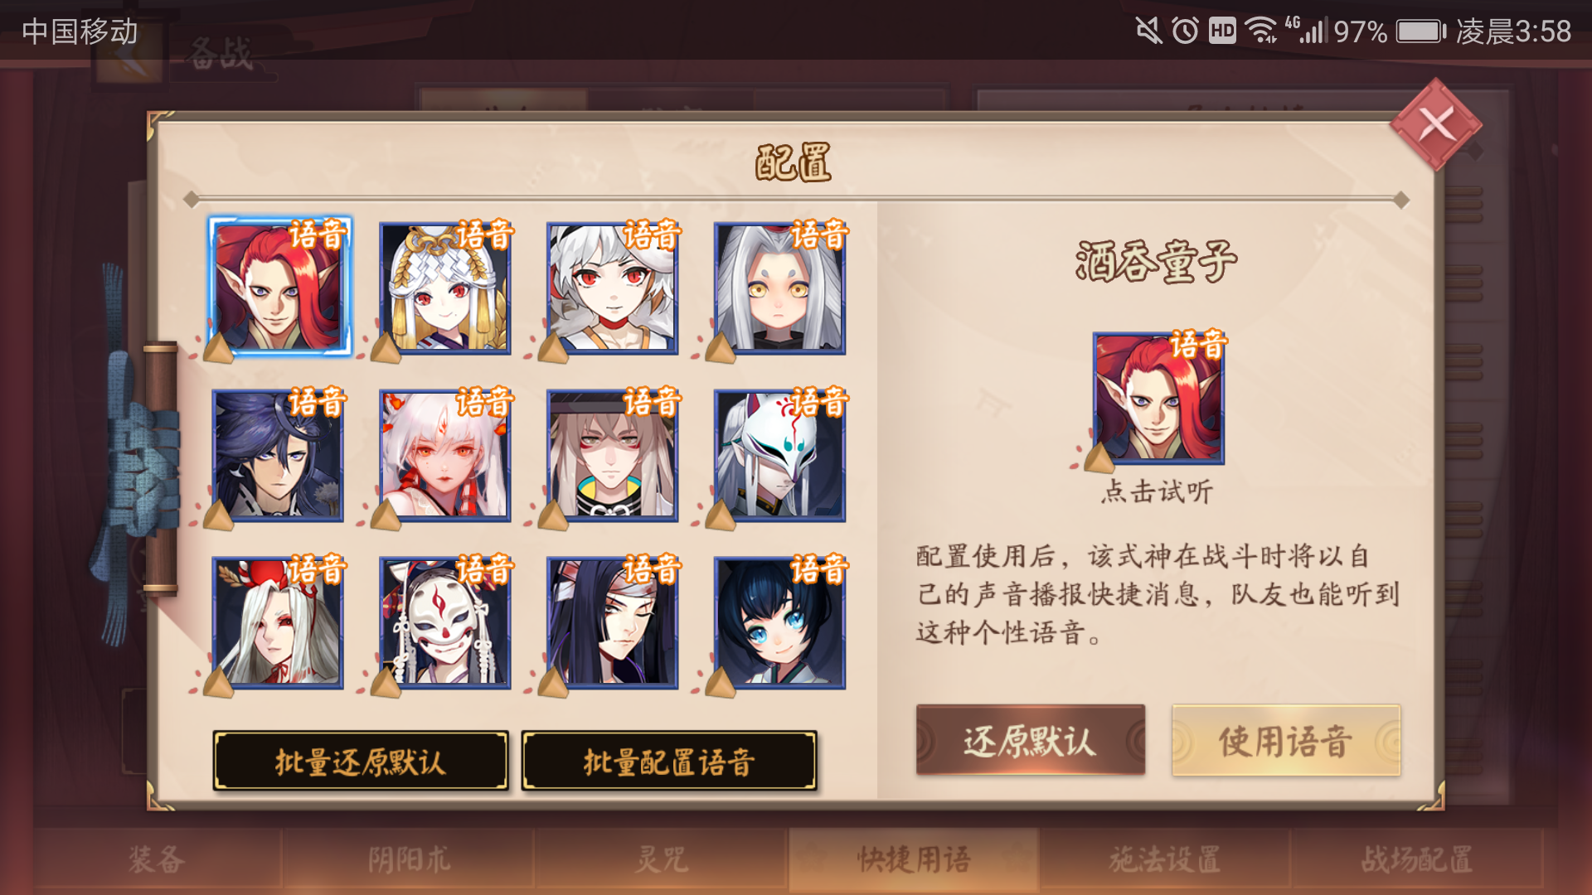Select the kitsune-mask girl with bells portrait

pyautogui.click(x=445, y=622)
